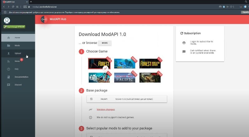
Task: Open the Mods section in sidebar
Action: (x=18, y=45)
